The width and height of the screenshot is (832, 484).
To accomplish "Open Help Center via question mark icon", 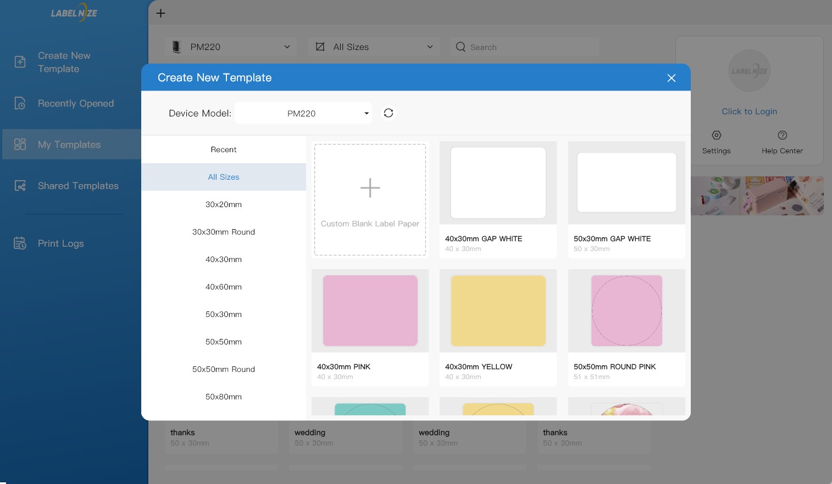I will [783, 135].
